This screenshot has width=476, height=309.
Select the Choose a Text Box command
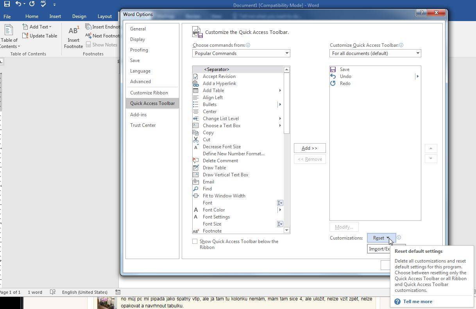pyautogui.click(x=238, y=126)
